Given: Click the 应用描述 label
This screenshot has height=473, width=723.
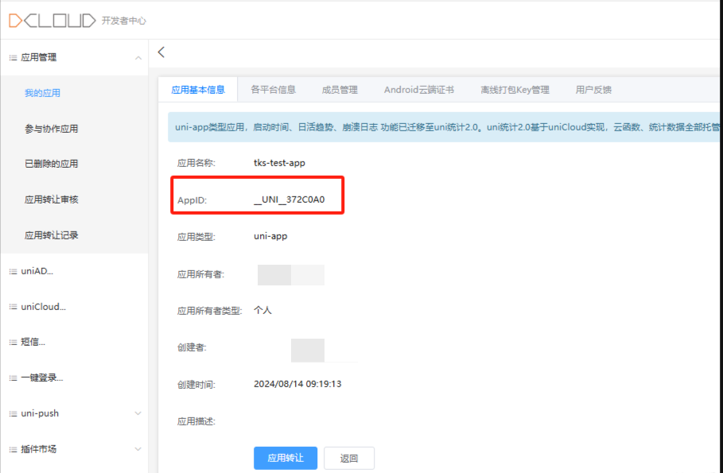Looking at the screenshot, I should click(196, 421).
